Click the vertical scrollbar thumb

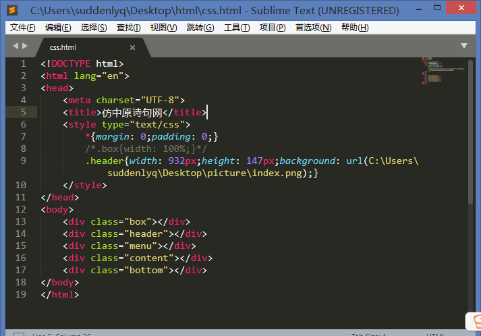[x=471, y=132]
